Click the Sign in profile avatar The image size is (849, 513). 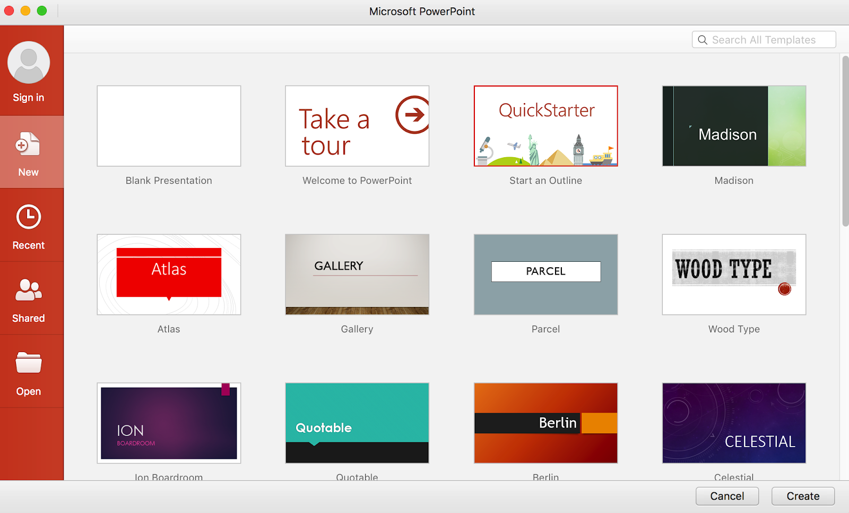pos(29,63)
